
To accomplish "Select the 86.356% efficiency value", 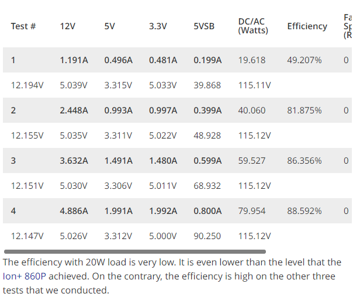I will point(304,161).
